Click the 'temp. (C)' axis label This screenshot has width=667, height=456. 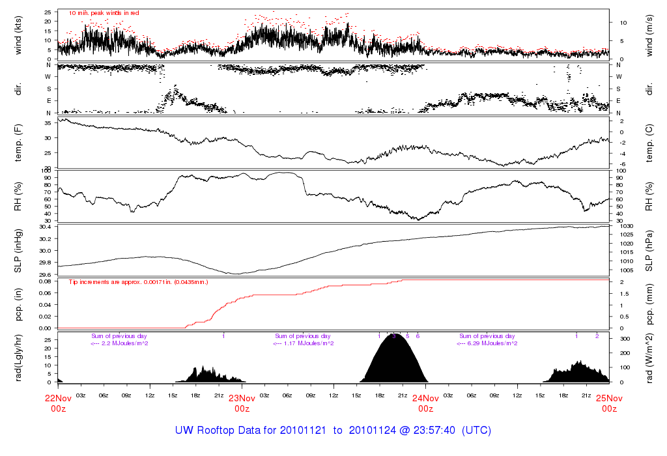click(x=649, y=143)
